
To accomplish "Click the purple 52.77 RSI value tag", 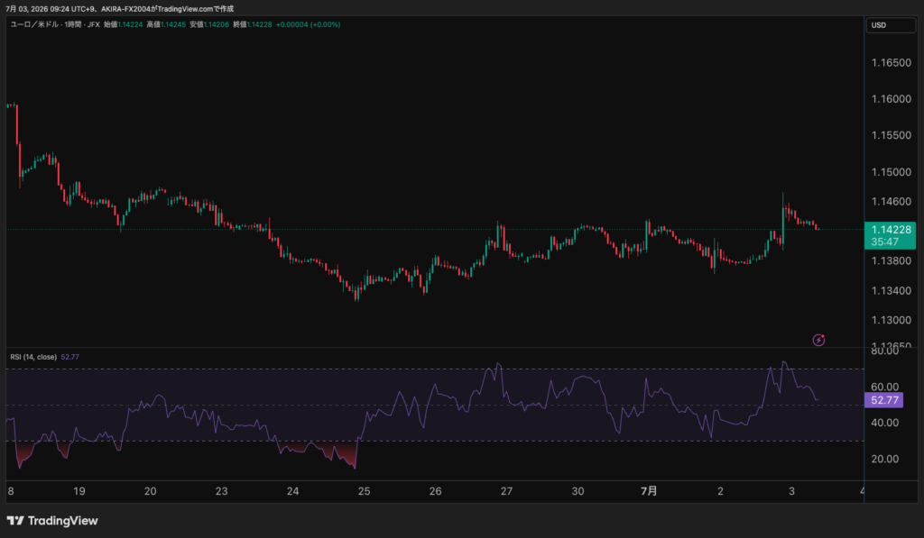I will [884, 400].
